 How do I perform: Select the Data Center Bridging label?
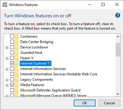pos(37,42)
